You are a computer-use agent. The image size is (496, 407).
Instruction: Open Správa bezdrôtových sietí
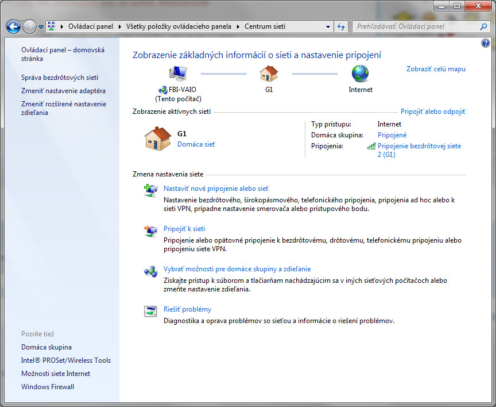60,78
